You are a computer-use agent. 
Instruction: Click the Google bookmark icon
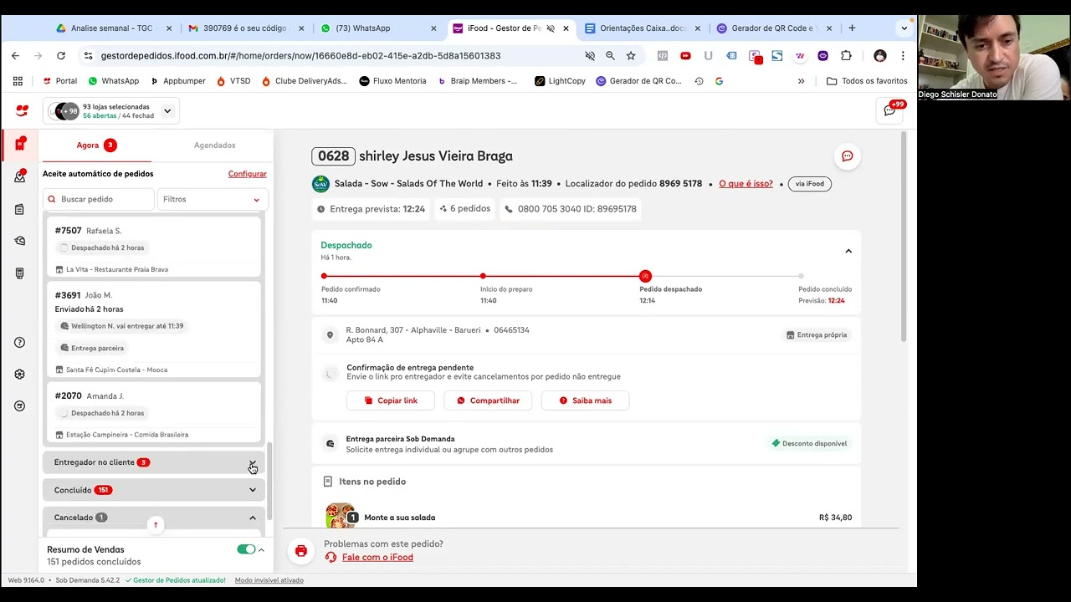pos(719,81)
